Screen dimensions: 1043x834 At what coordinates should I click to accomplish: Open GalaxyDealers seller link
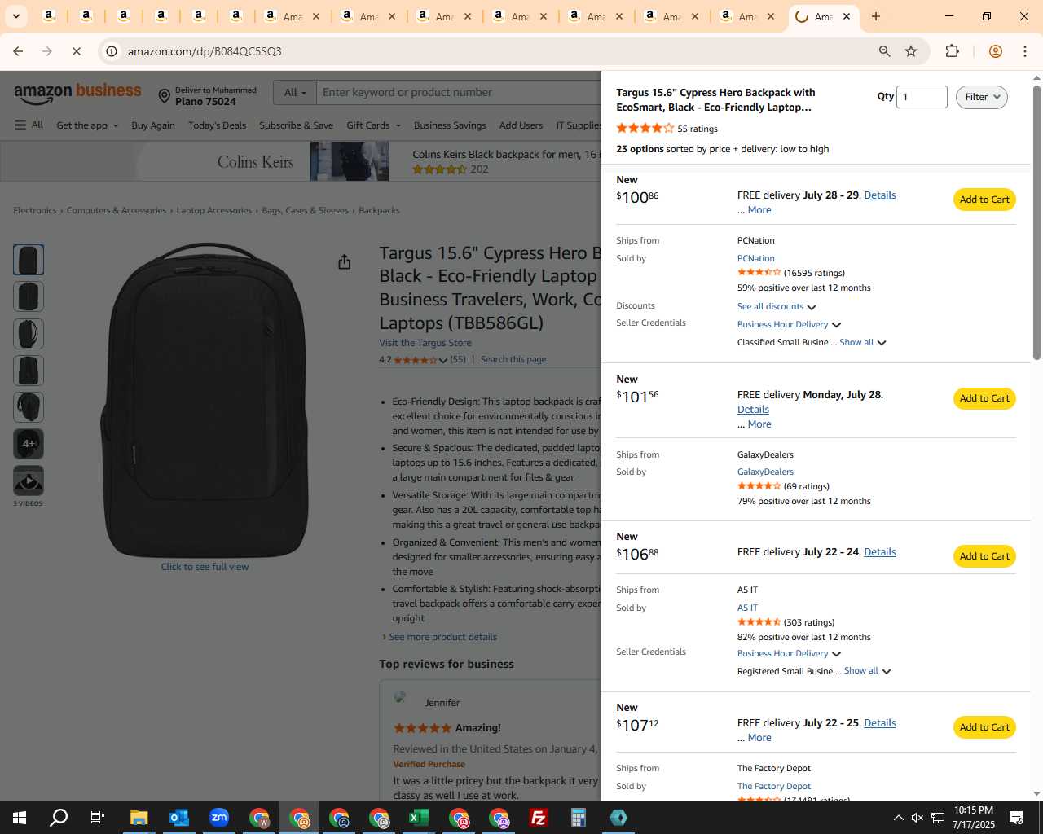[765, 472]
